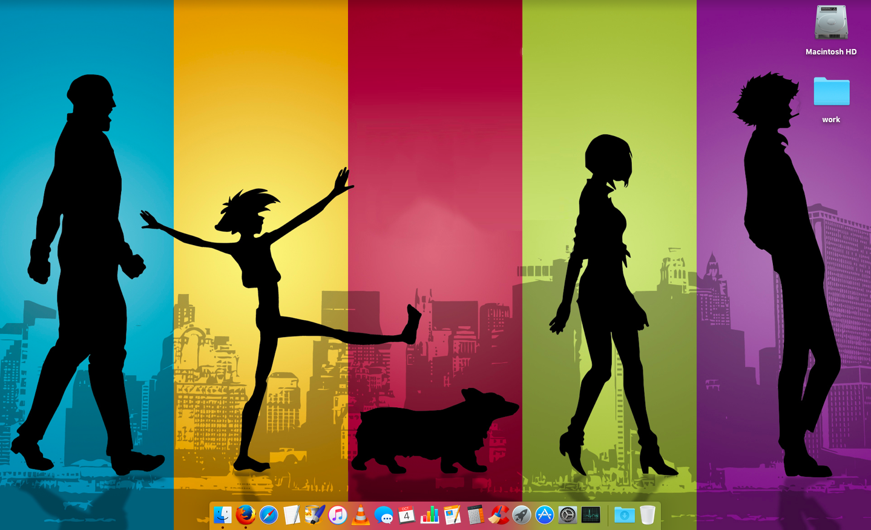Open Messages app in the dock
Viewport: 871px width, 530px height.
[384, 515]
